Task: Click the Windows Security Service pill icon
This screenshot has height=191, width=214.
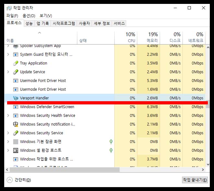Action: click(x=16, y=133)
